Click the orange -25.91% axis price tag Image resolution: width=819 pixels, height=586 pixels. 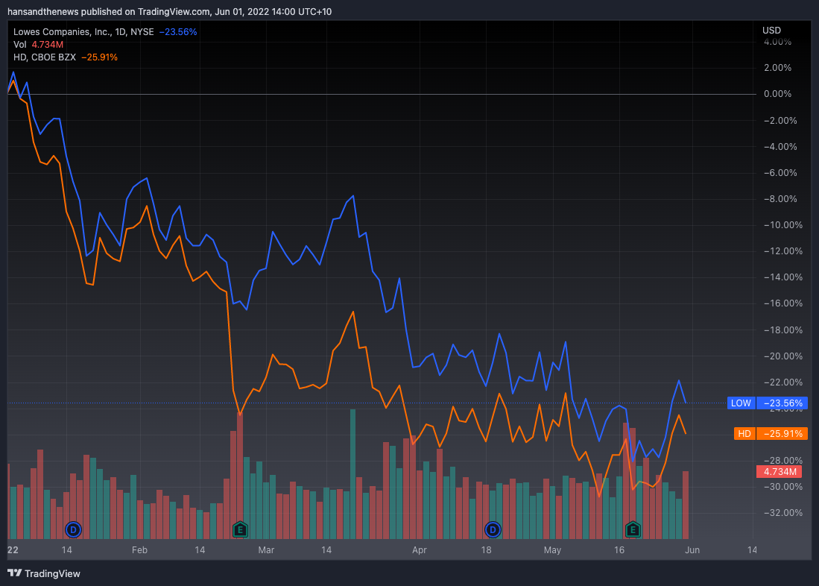[782, 433]
